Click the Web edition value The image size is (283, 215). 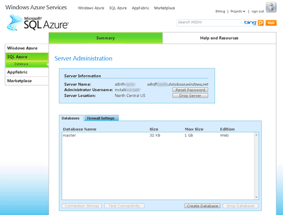pyautogui.click(x=224, y=135)
